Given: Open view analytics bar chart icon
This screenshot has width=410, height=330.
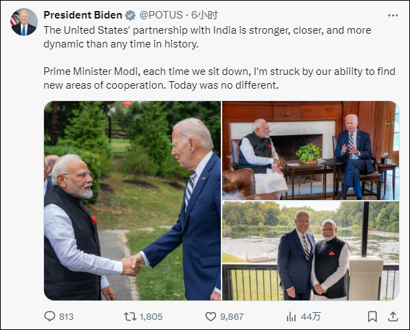Looking at the screenshot, I should [291, 316].
